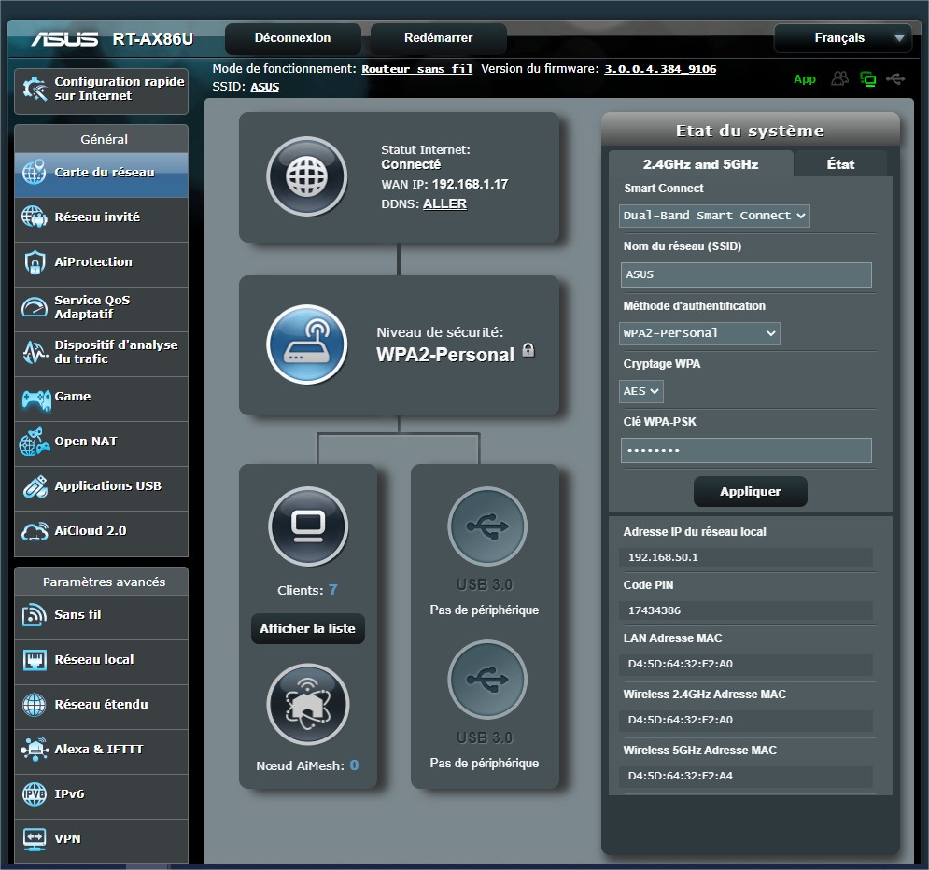Click the clients count number 7
Image resolution: width=929 pixels, height=870 pixels.
tap(333, 590)
